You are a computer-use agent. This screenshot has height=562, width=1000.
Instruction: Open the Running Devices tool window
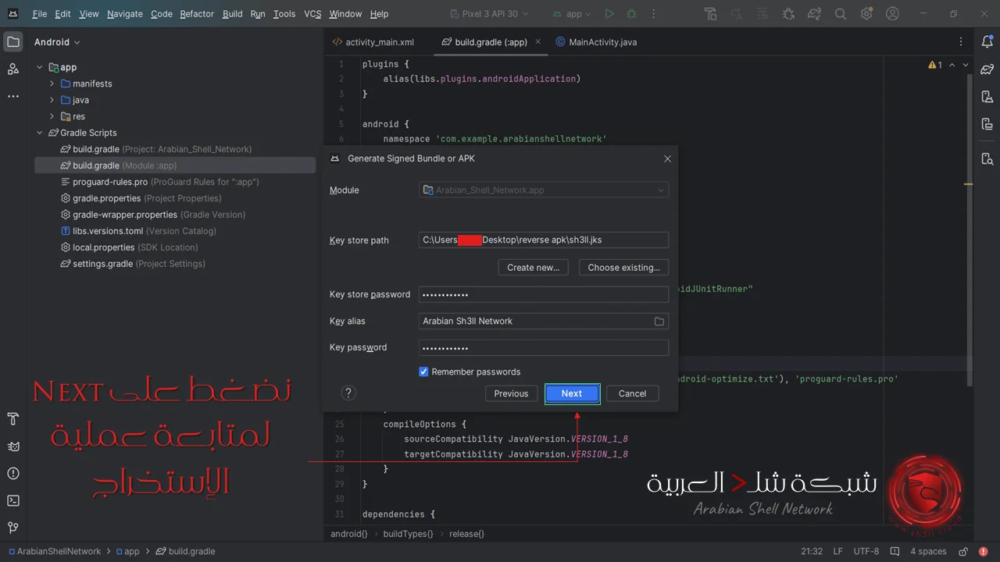987,124
